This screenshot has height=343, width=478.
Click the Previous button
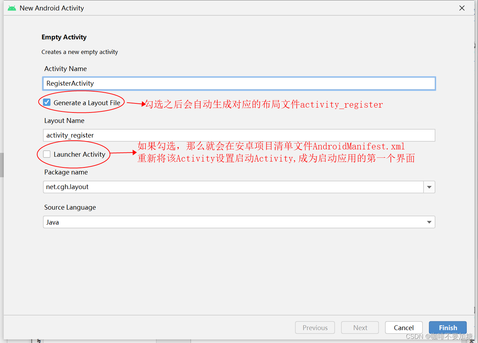(x=315, y=327)
